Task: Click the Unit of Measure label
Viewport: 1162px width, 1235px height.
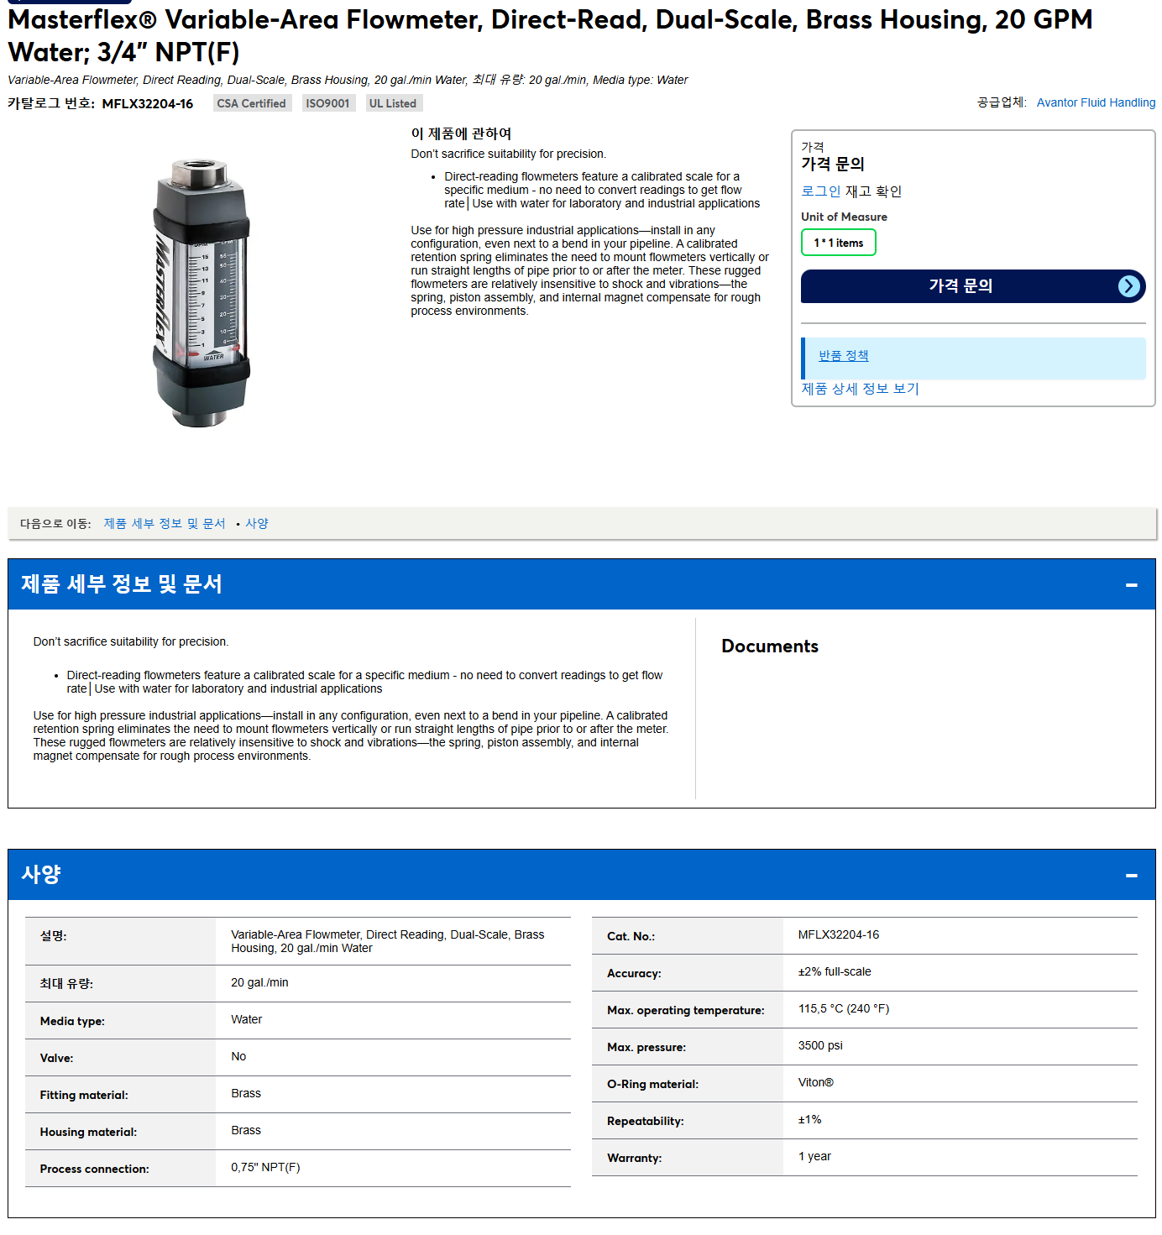Action: (x=844, y=217)
